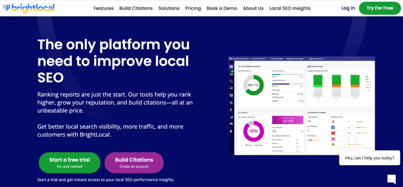Select Citation Builder tab in dashboard
This screenshot has height=187, width=403.
(277, 59)
